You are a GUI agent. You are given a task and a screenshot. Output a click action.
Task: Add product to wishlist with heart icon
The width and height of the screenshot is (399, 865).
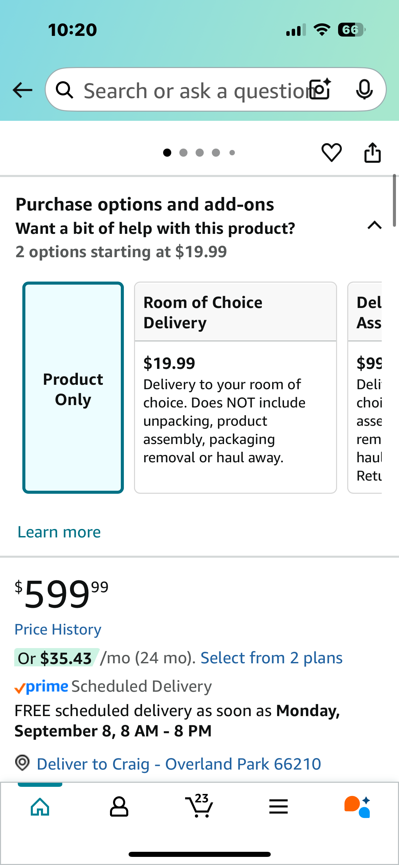[331, 153]
